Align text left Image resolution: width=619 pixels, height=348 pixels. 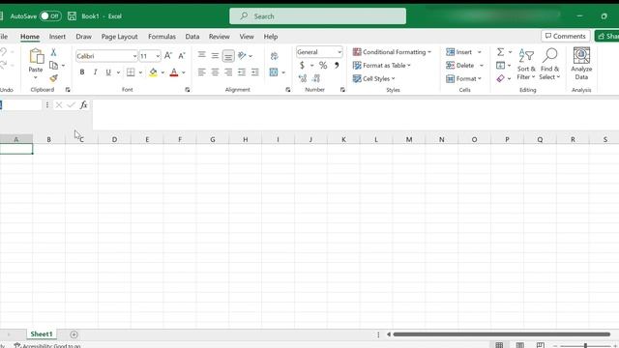click(x=202, y=72)
